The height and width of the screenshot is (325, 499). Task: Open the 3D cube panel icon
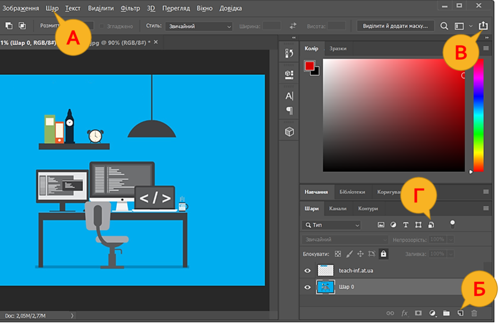click(289, 132)
